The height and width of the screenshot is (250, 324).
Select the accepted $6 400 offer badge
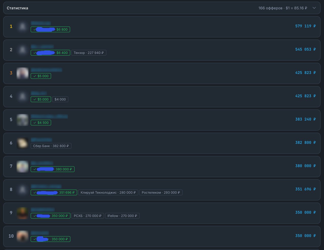point(50,53)
